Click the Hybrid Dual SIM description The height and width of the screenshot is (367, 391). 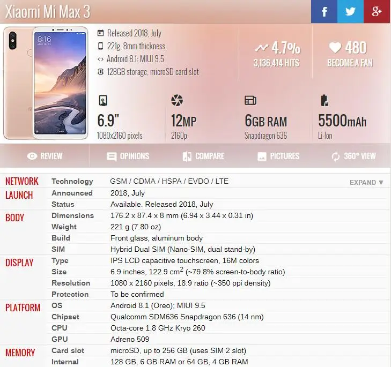(183, 250)
